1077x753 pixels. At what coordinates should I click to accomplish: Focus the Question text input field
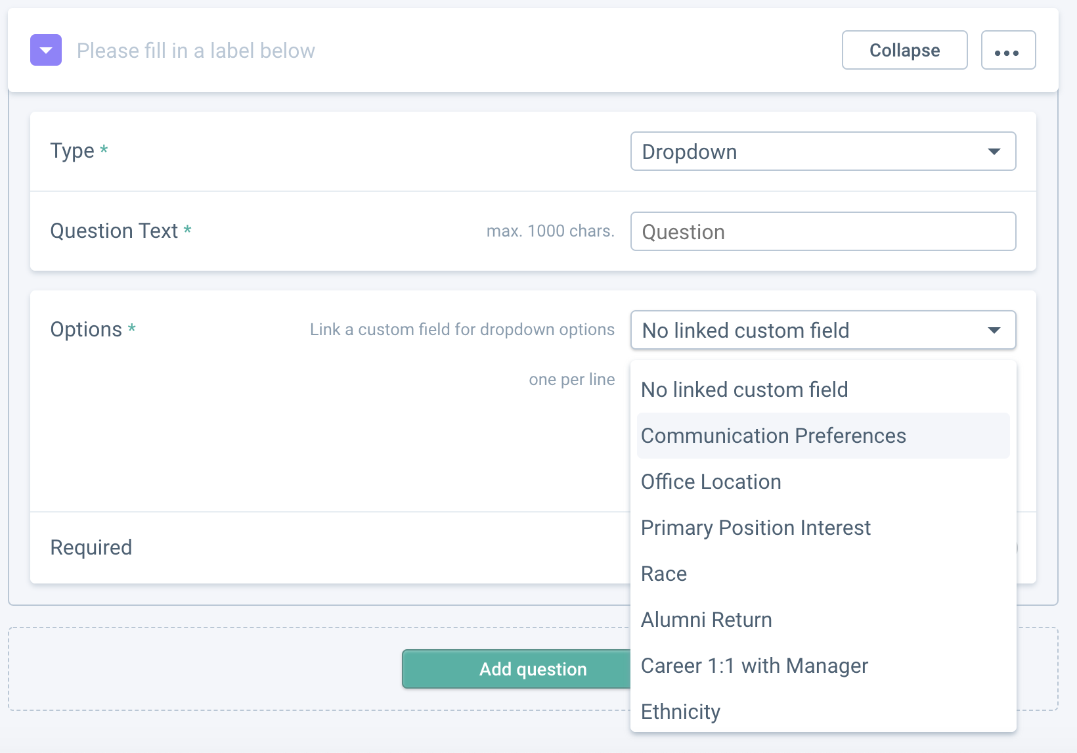click(823, 231)
